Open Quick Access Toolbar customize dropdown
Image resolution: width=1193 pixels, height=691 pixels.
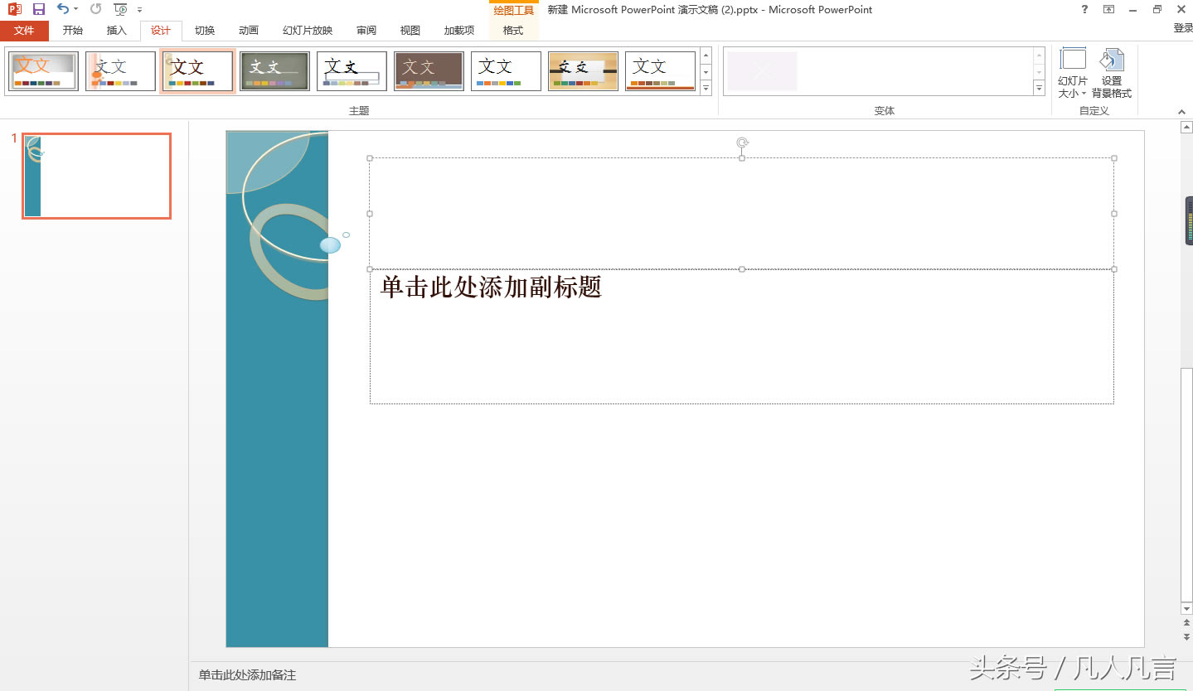pos(139,10)
